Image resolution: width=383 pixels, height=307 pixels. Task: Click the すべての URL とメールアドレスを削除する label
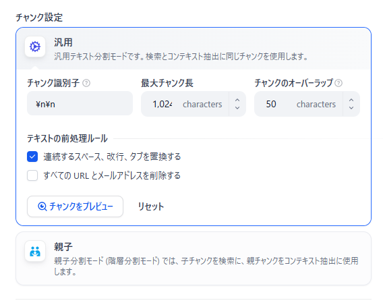tap(112, 175)
